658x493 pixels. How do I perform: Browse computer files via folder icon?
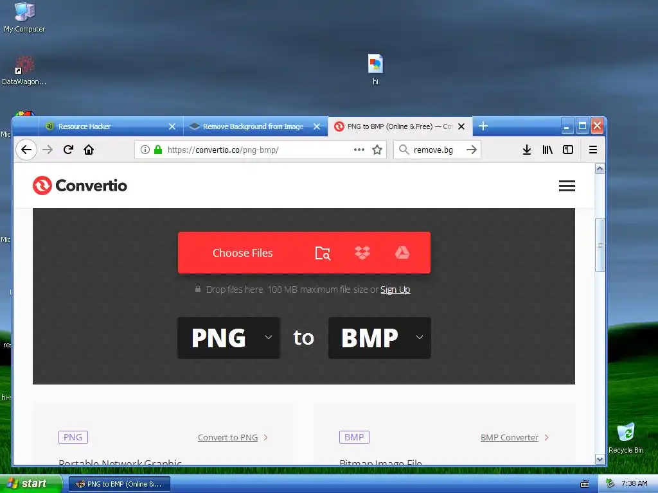coord(323,253)
